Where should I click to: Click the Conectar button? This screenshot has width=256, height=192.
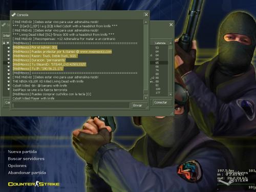click(x=162, y=102)
